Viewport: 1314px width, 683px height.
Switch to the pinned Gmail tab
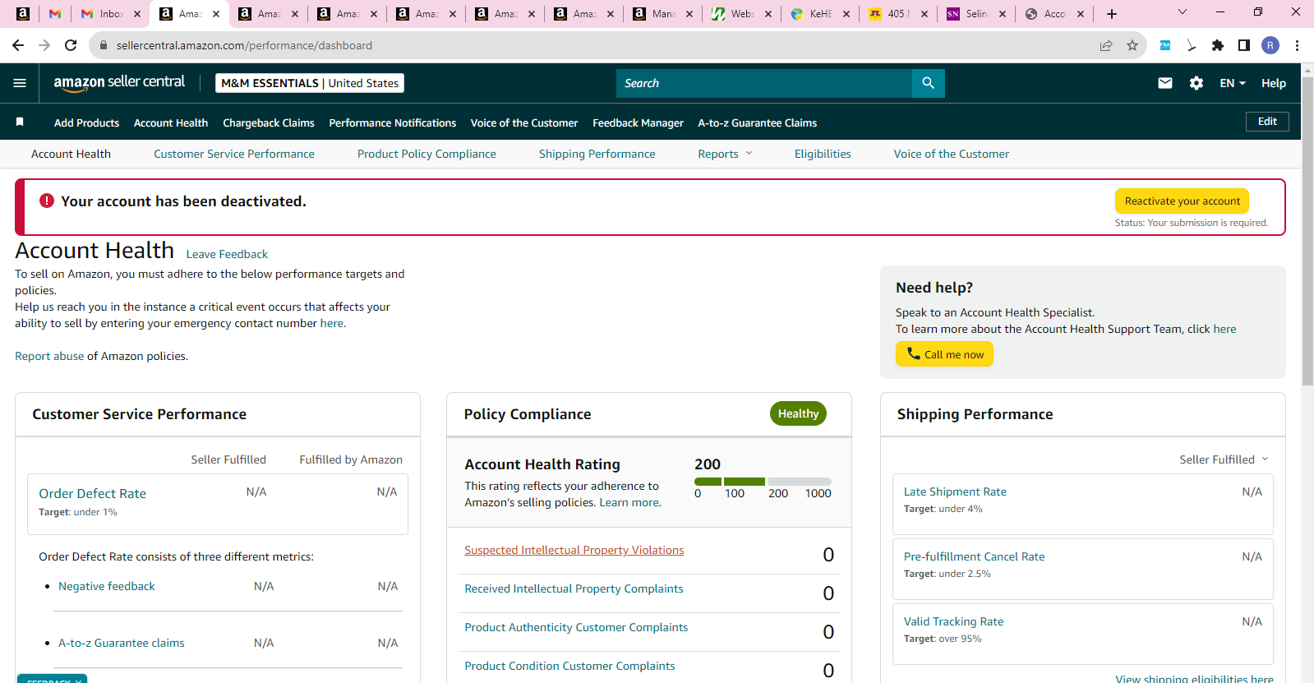tap(55, 14)
